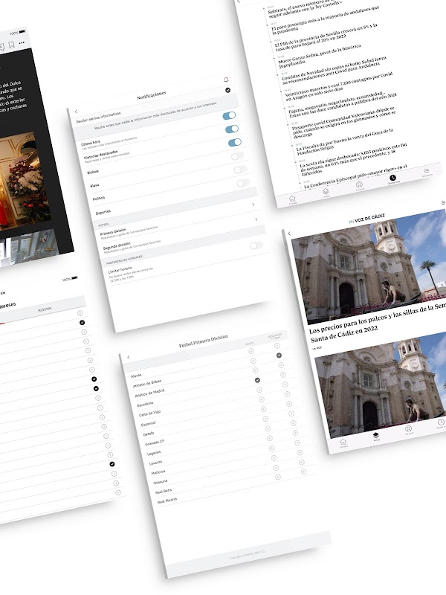Tap 'Veinticinco muertos' Aragón headline
Viewport: 446px width, 595px height.
point(337,86)
